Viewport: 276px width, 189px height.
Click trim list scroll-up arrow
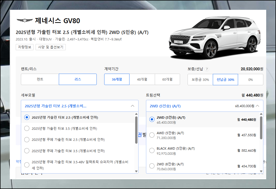261,114
